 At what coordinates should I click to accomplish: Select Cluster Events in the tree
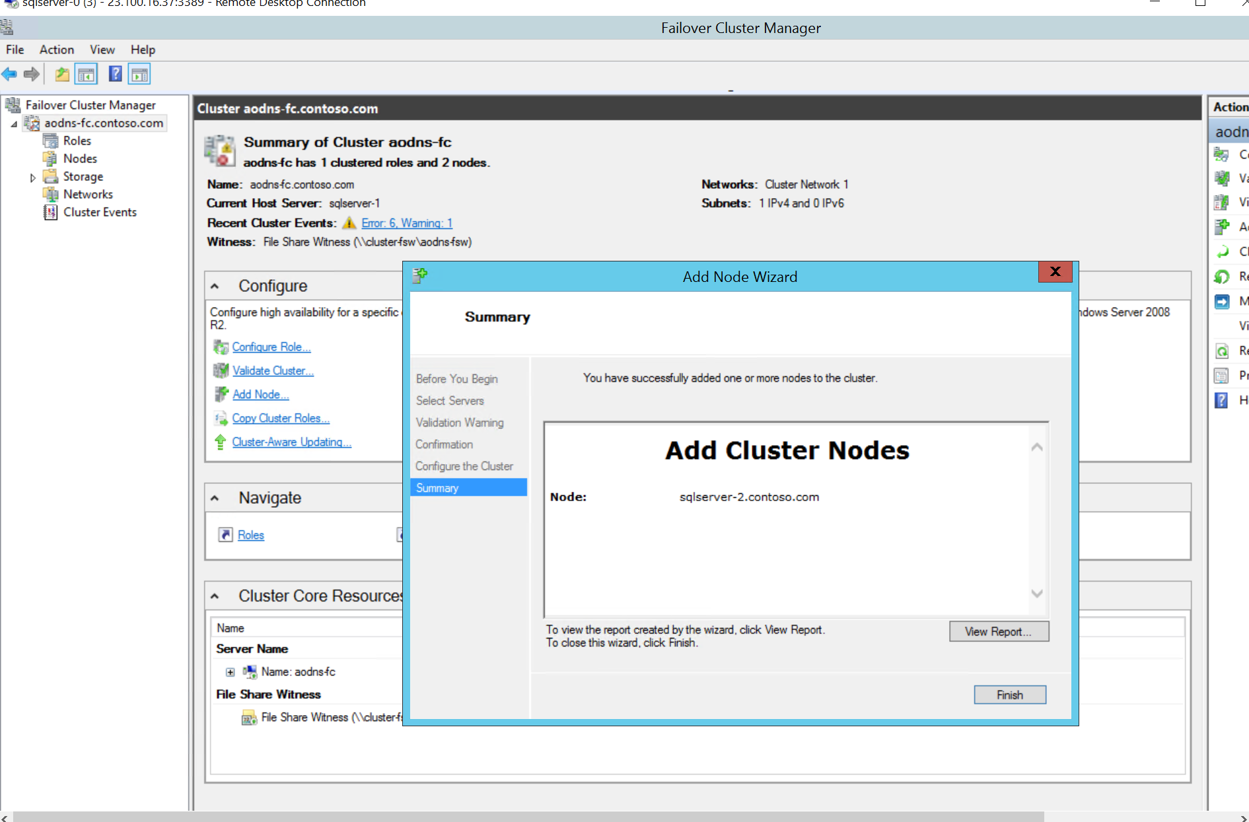pos(100,212)
